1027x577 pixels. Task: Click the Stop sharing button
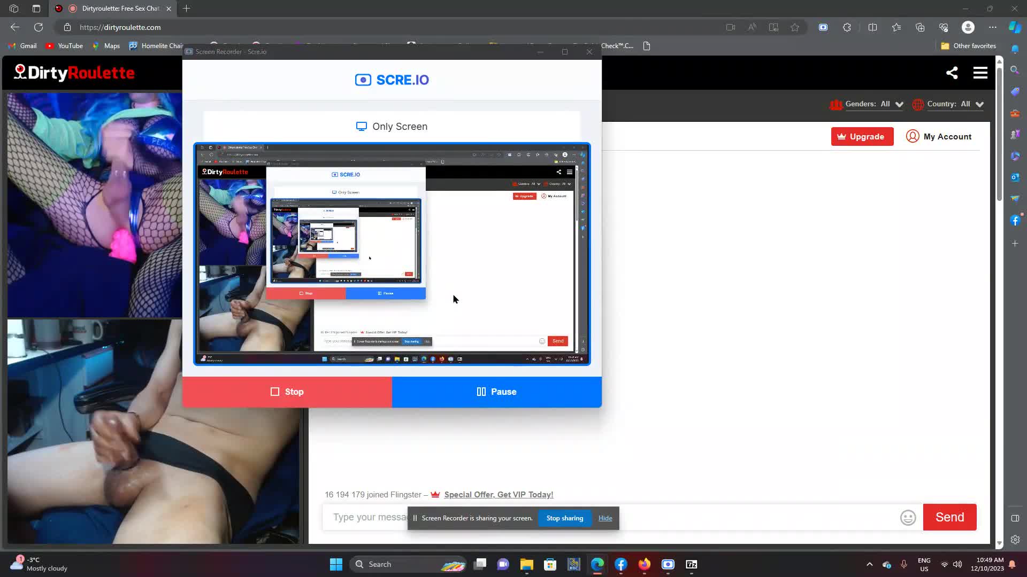tap(564, 518)
